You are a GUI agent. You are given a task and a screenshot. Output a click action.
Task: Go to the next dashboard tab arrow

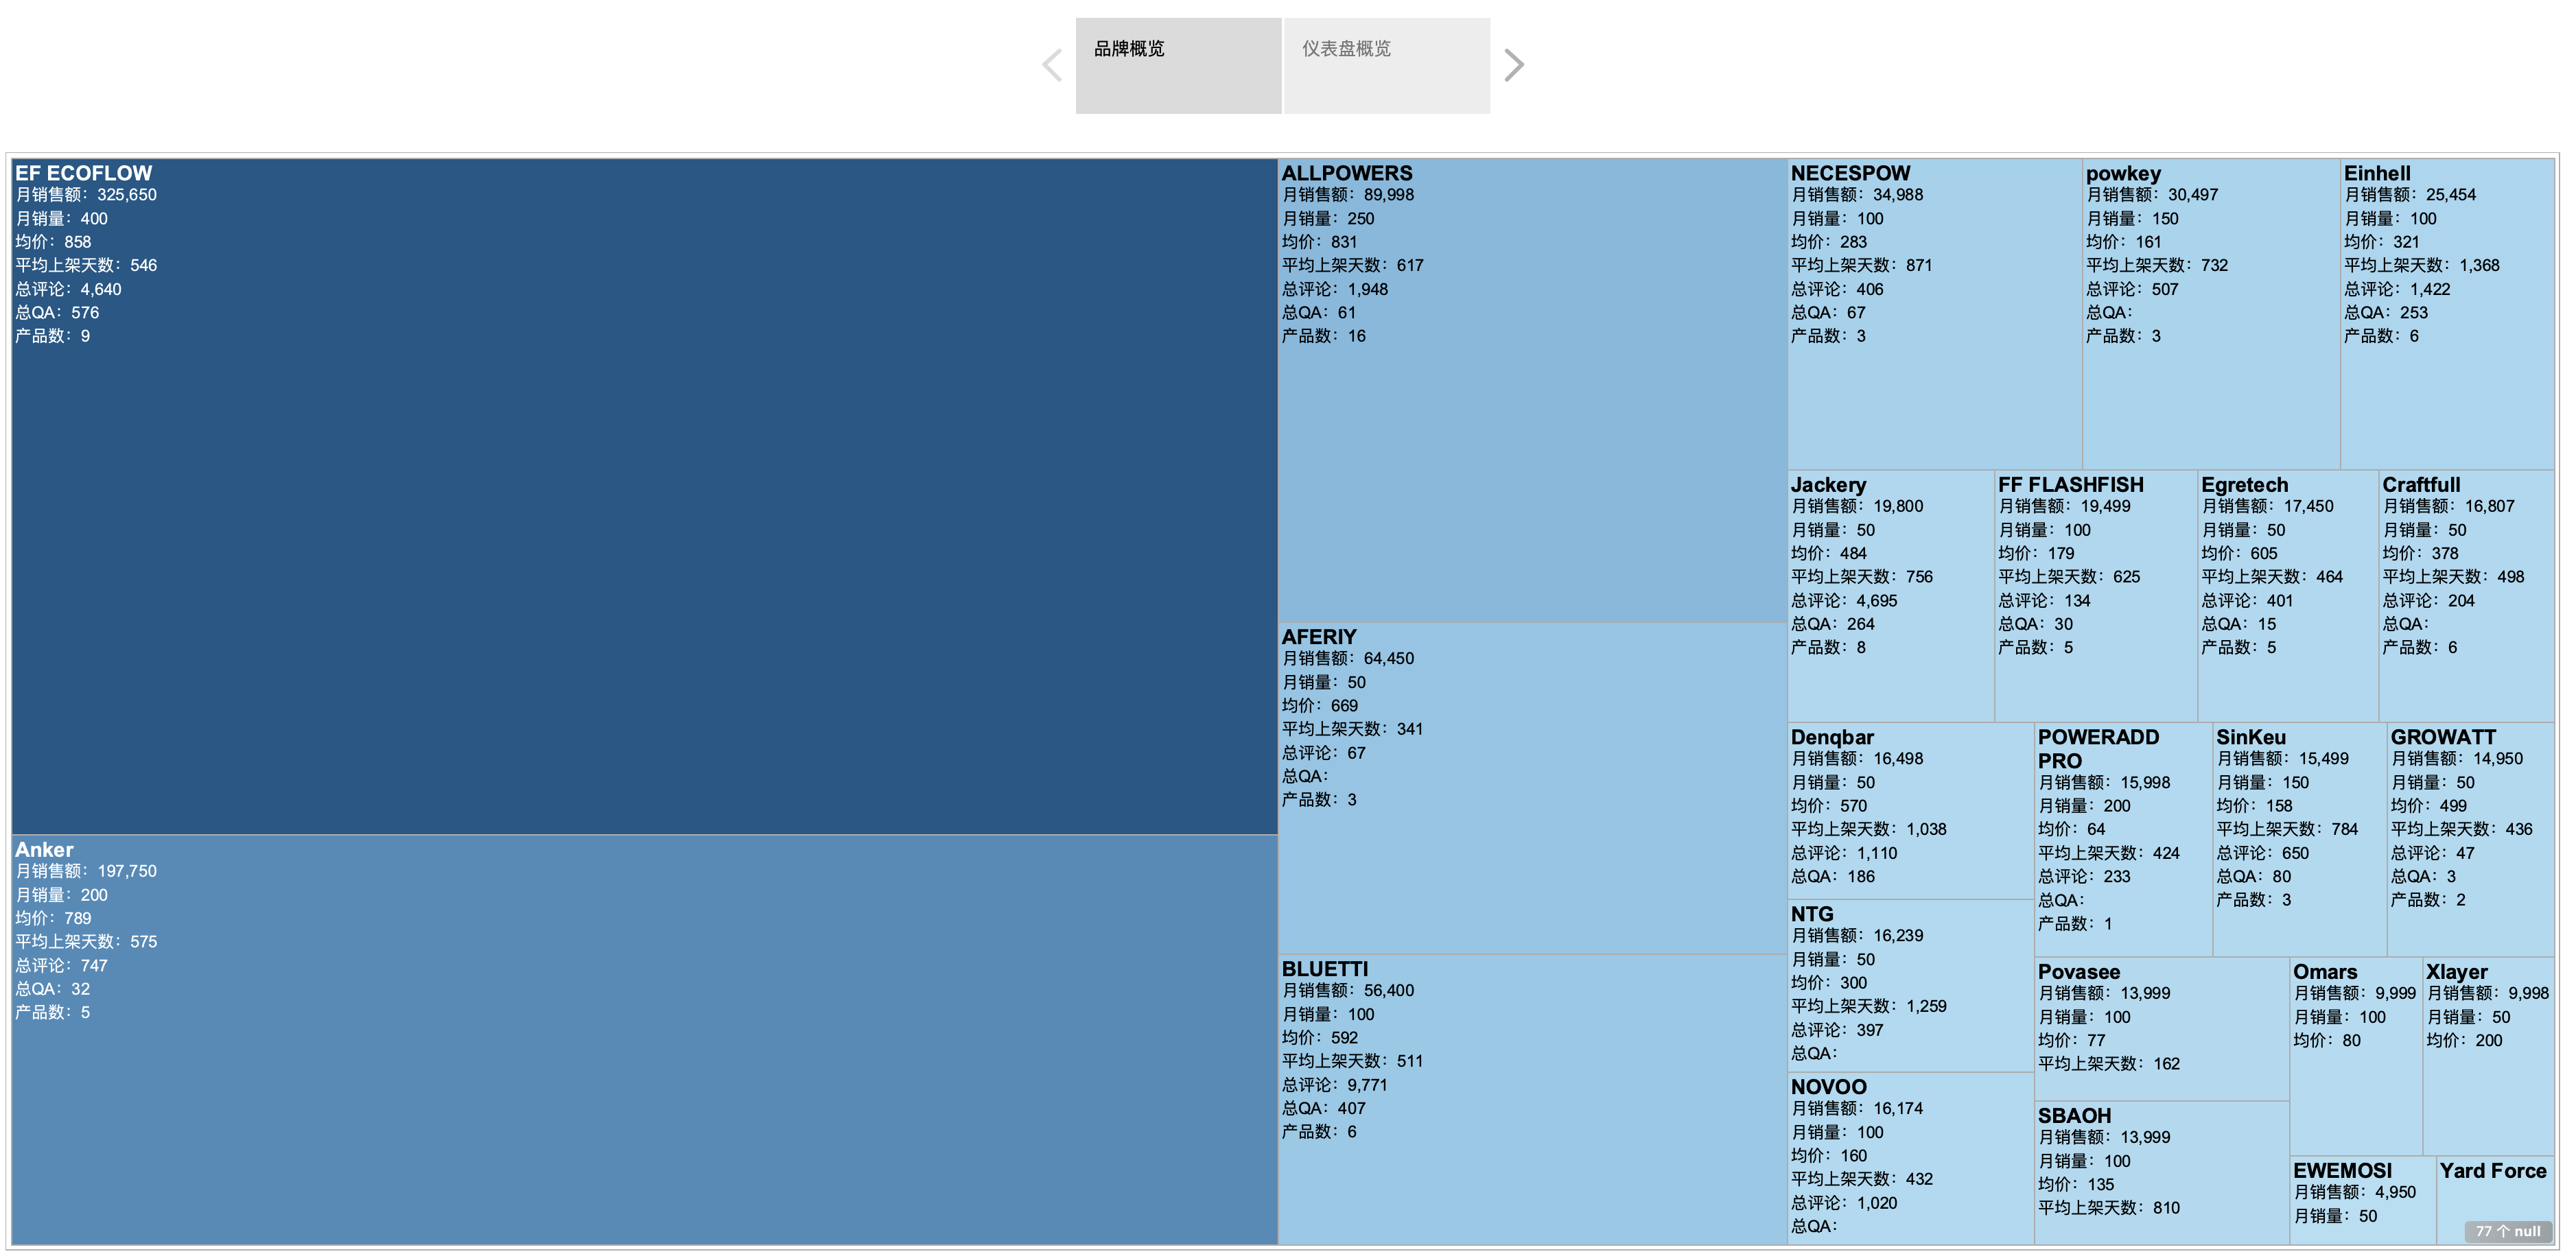[x=1514, y=66]
